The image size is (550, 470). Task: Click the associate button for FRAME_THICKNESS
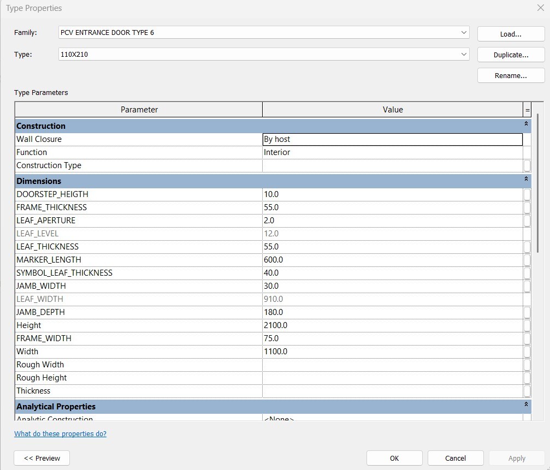(x=527, y=207)
